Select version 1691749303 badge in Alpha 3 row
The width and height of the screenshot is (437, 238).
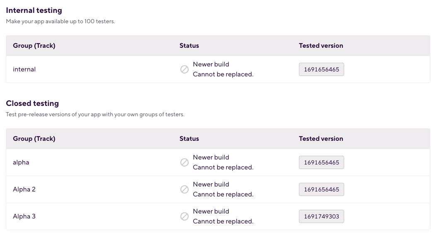(x=321, y=216)
